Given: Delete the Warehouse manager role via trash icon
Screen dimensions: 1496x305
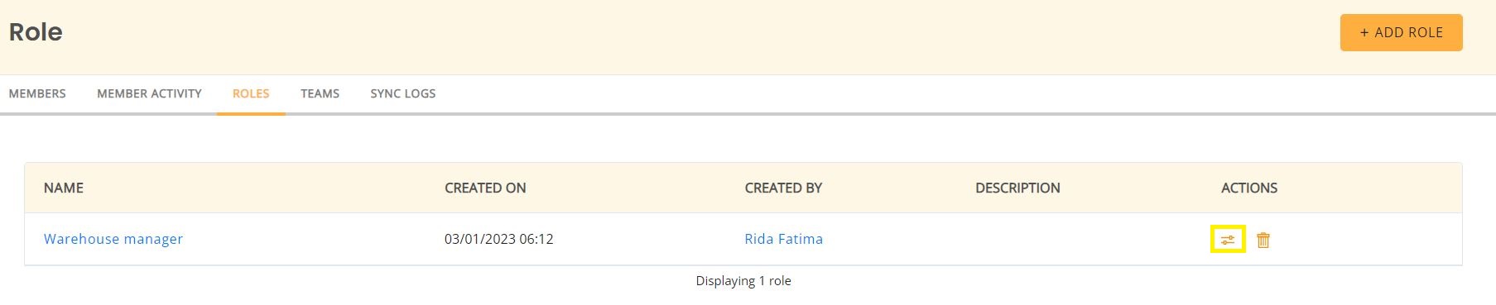Looking at the screenshot, I should (x=1263, y=240).
